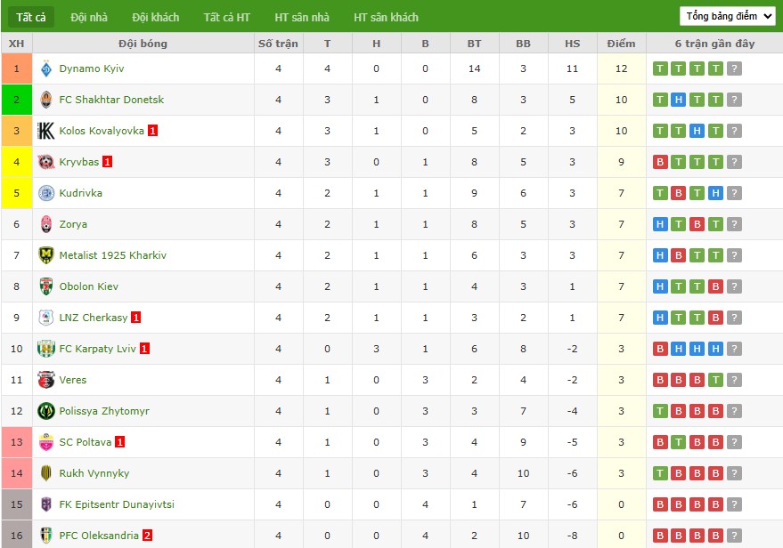The image size is (783, 548).
Task: Click the Zorya team crest
Action: click(x=46, y=224)
